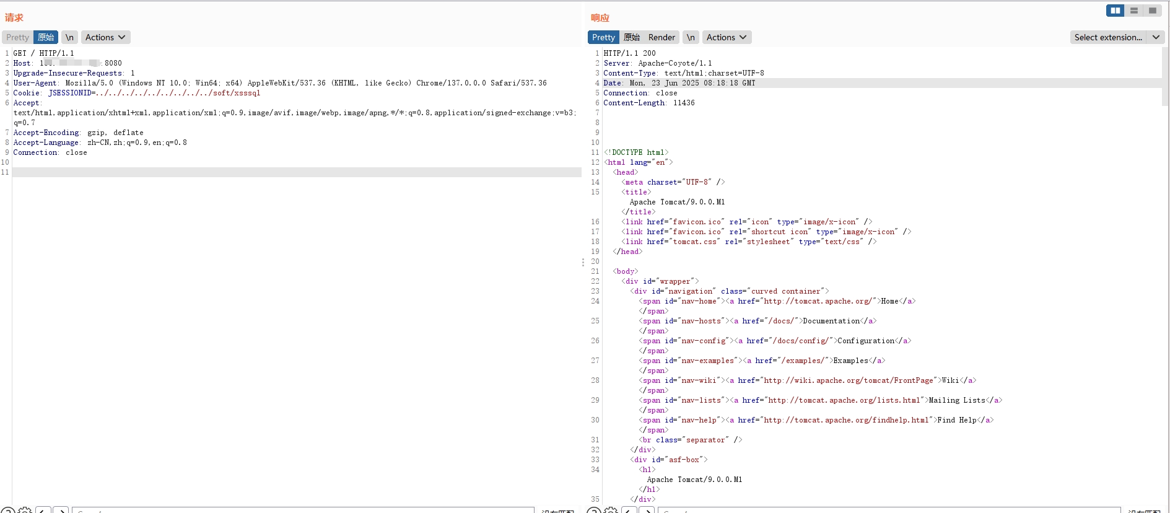Click the 'Server: Apache-Coyote/1.1' line

(658, 63)
